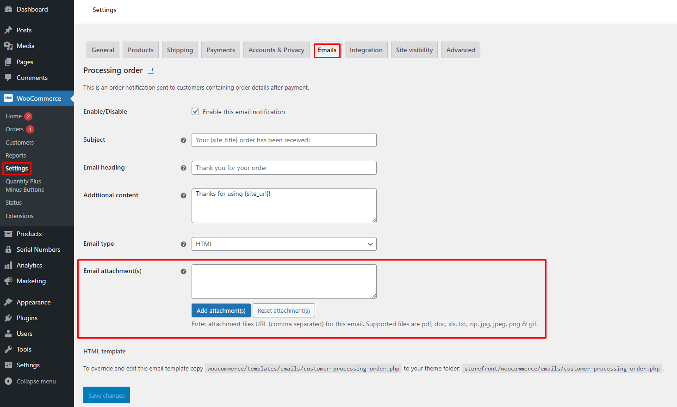
Task: Click the Marketing megaphone icon
Action: click(x=8, y=281)
